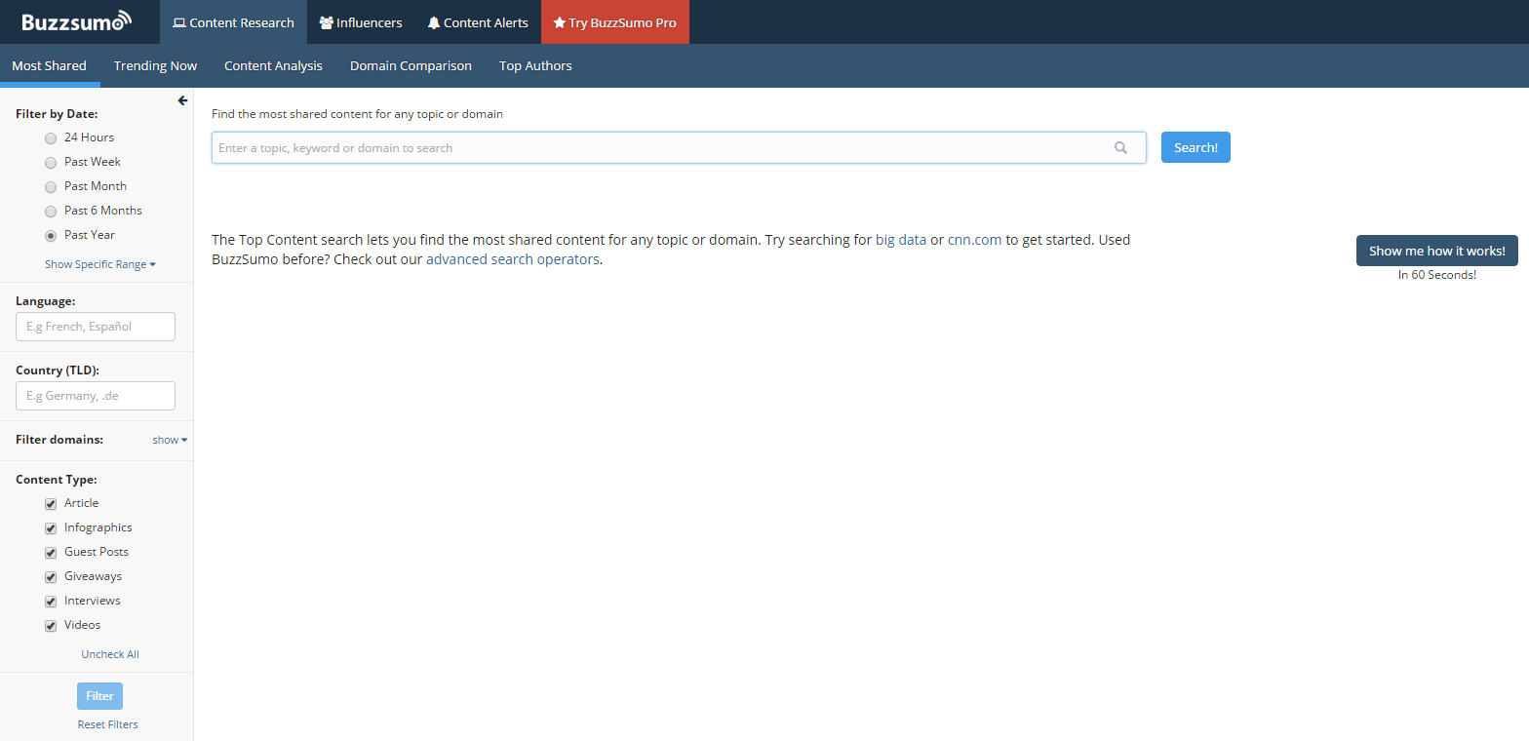Select Past Month radio button
The image size is (1529, 741).
(x=51, y=187)
